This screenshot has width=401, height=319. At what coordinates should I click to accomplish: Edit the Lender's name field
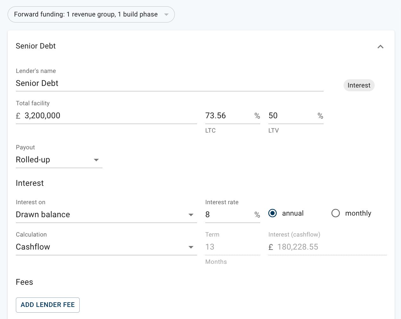[x=169, y=83]
